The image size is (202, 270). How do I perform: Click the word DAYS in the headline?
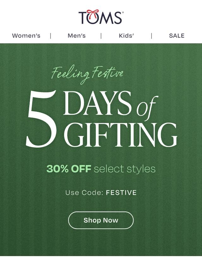coord(97,104)
